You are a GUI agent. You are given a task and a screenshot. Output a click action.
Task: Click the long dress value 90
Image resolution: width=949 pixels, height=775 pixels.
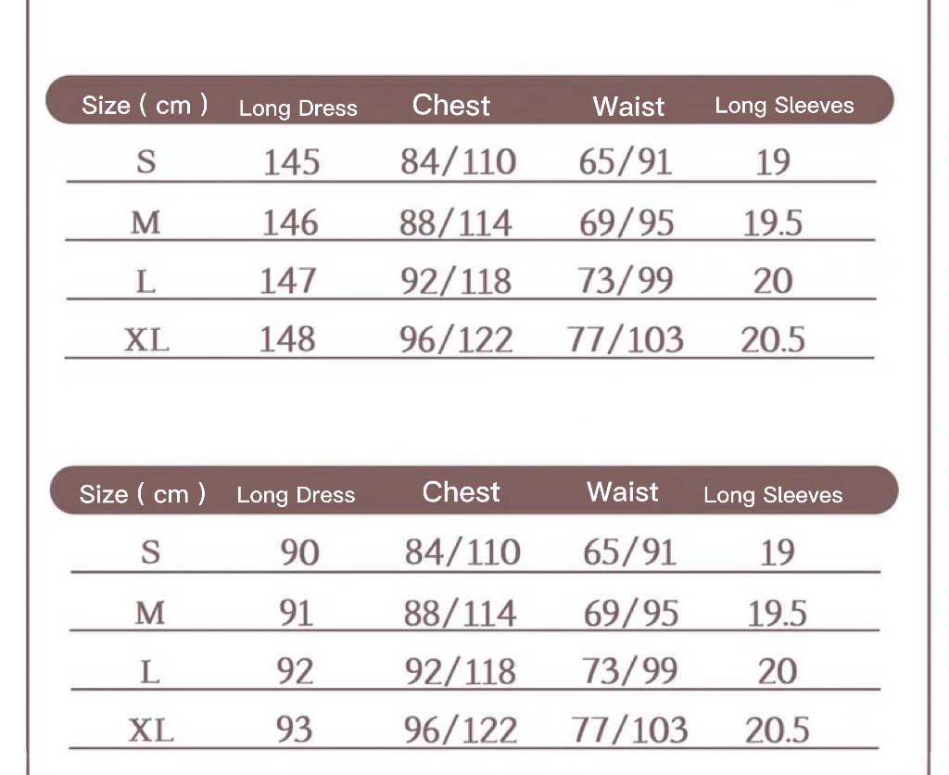pyautogui.click(x=299, y=553)
